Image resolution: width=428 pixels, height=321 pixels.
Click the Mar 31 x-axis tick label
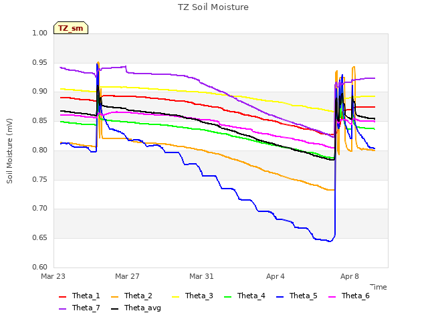point(201,276)
